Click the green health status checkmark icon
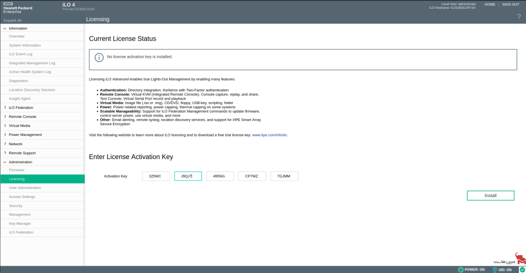This screenshot has height=273, width=526. coord(522,269)
